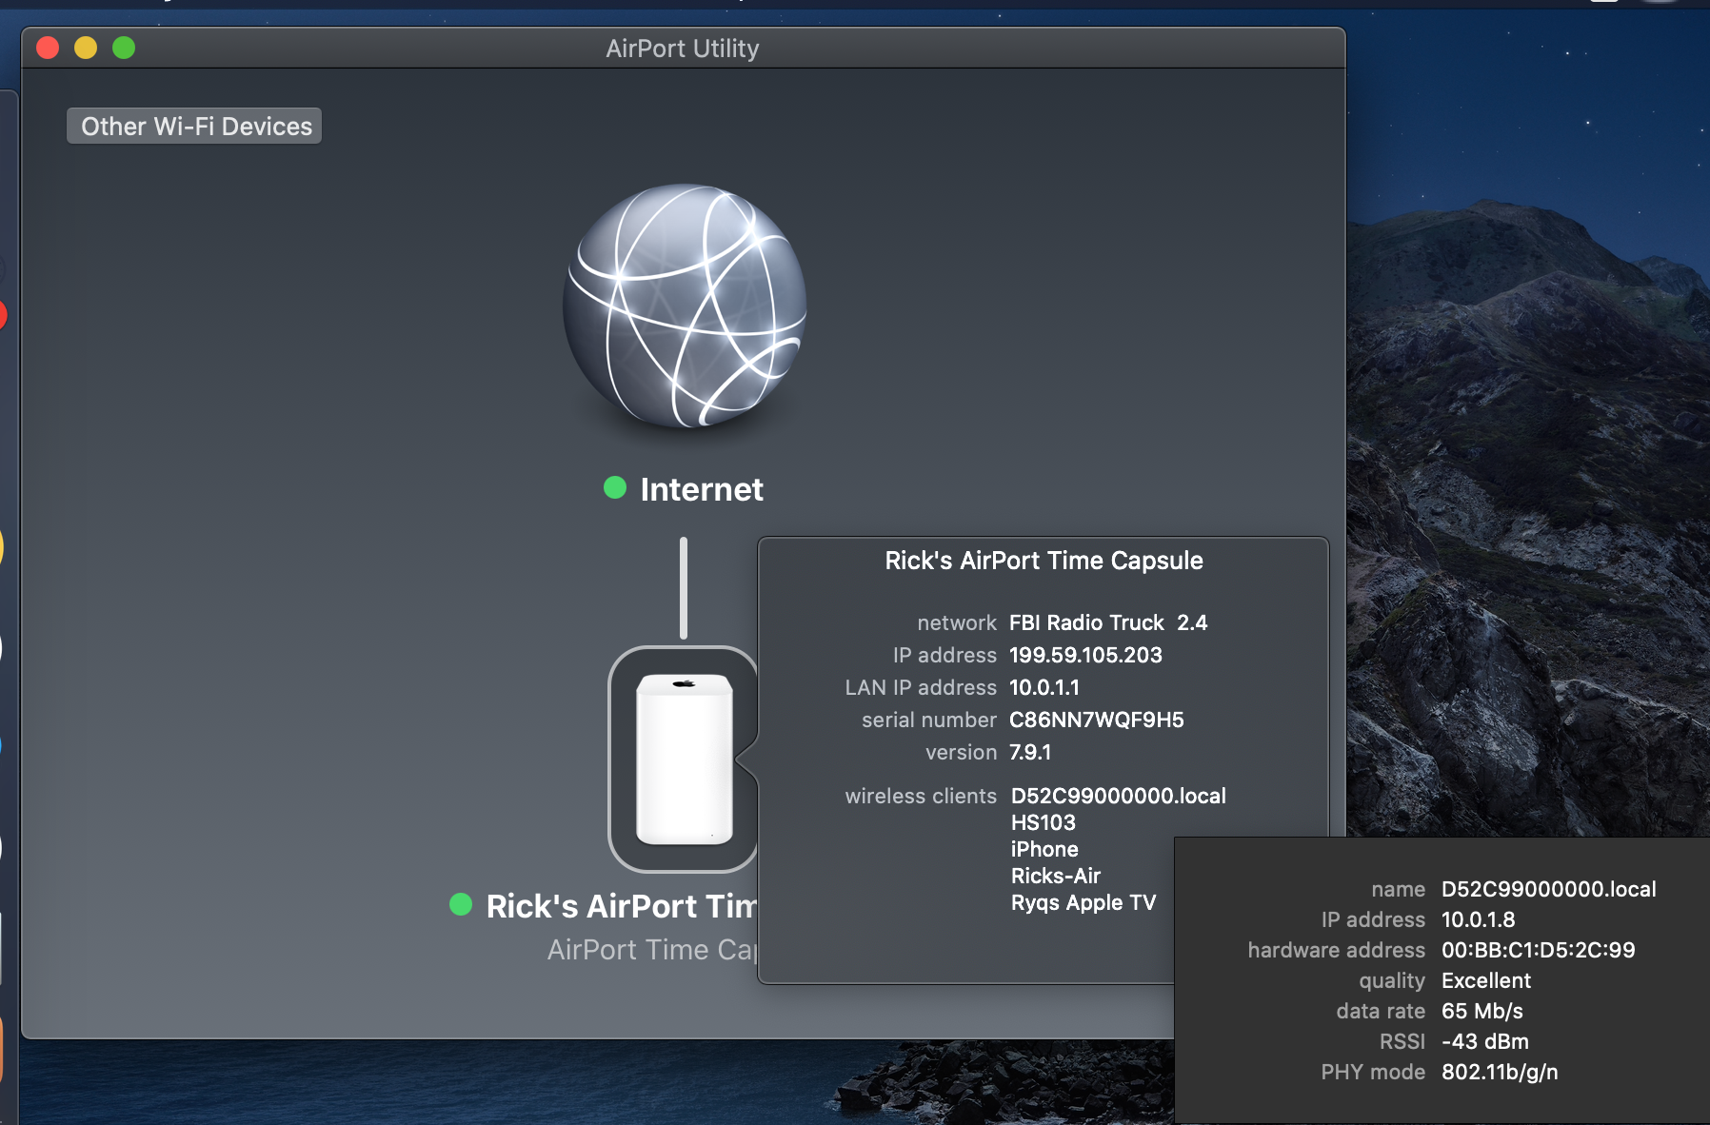Select wireless client Ricks-Air
This screenshot has height=1125, width=1710.
click(x=1055, y=876)
